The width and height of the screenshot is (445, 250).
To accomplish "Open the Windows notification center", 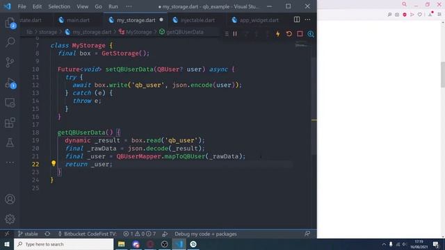I will (436, 244).
